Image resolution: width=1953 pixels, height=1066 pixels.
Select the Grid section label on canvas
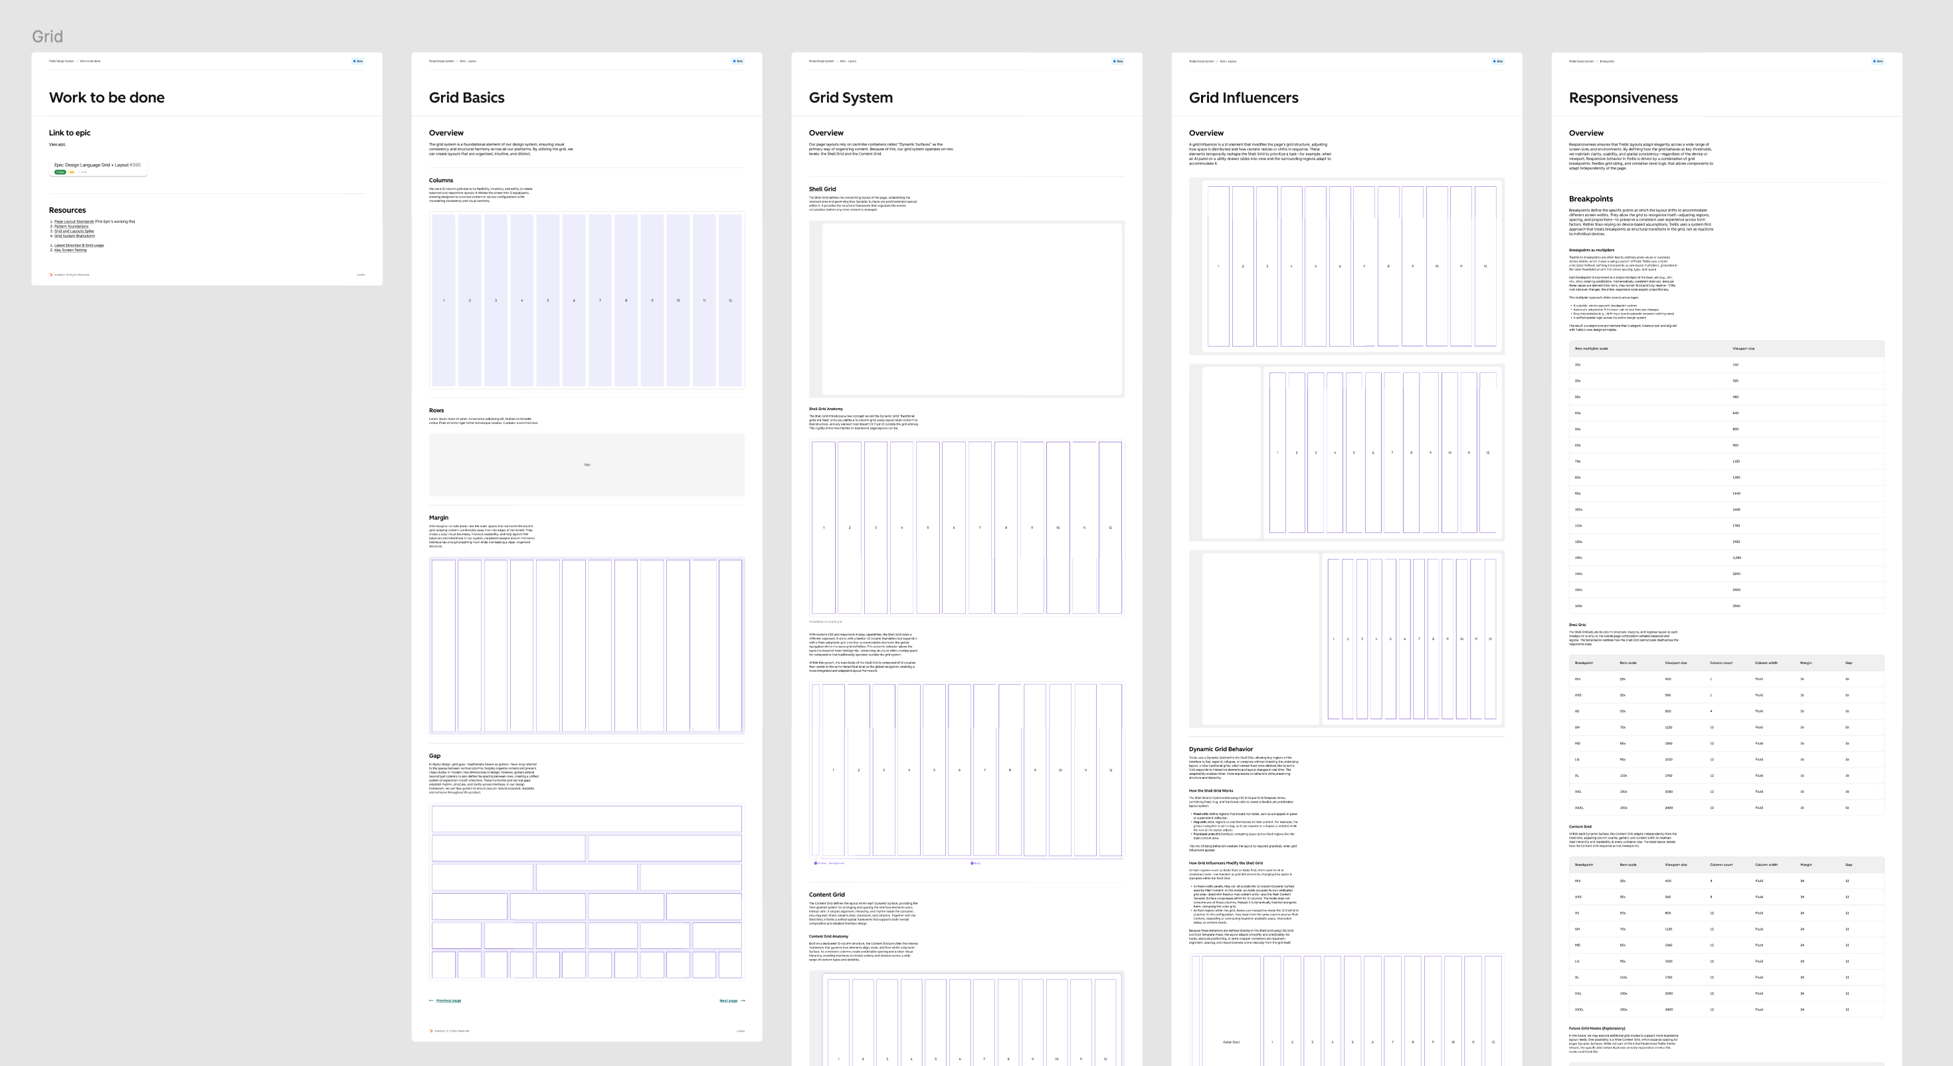[47, 37]
